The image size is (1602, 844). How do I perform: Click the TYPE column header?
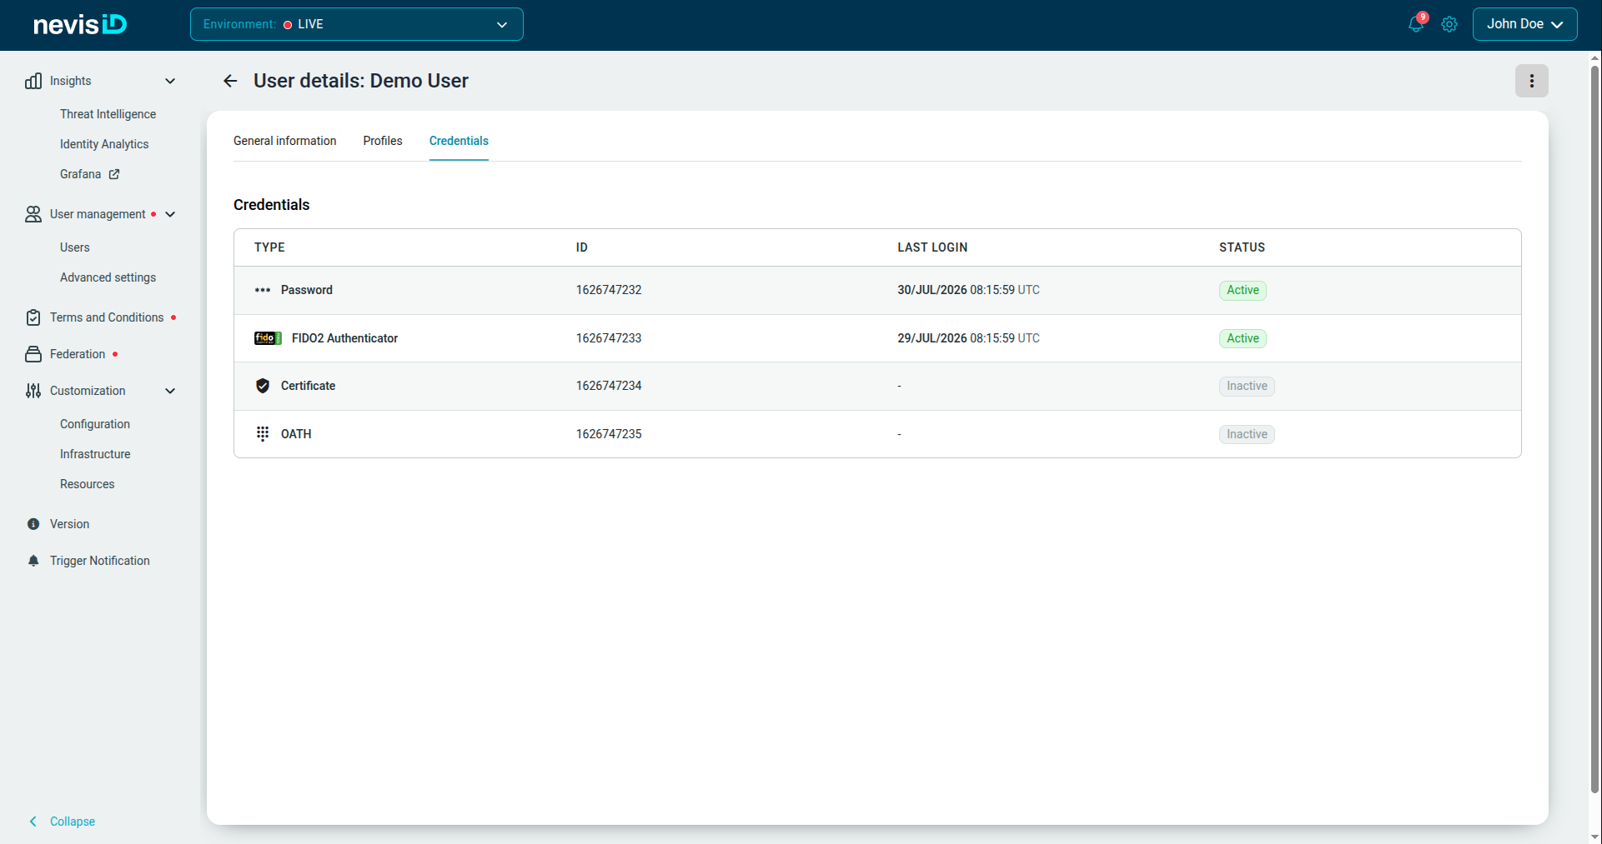tap(269, 247)
